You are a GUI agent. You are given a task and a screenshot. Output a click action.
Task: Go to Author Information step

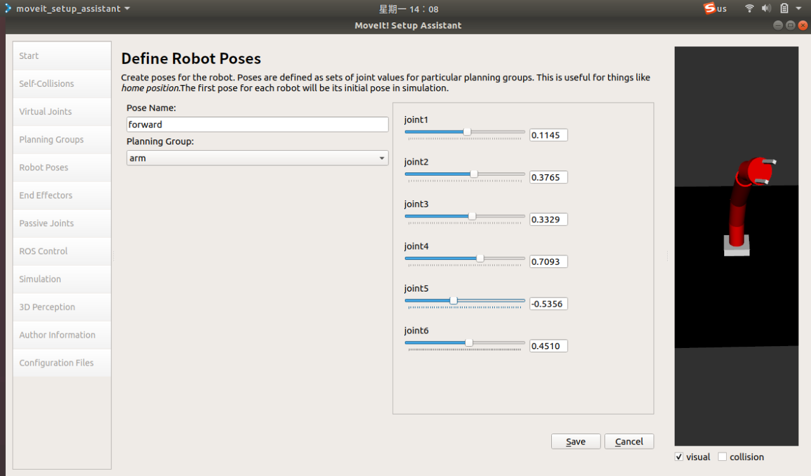coord(62,335)
